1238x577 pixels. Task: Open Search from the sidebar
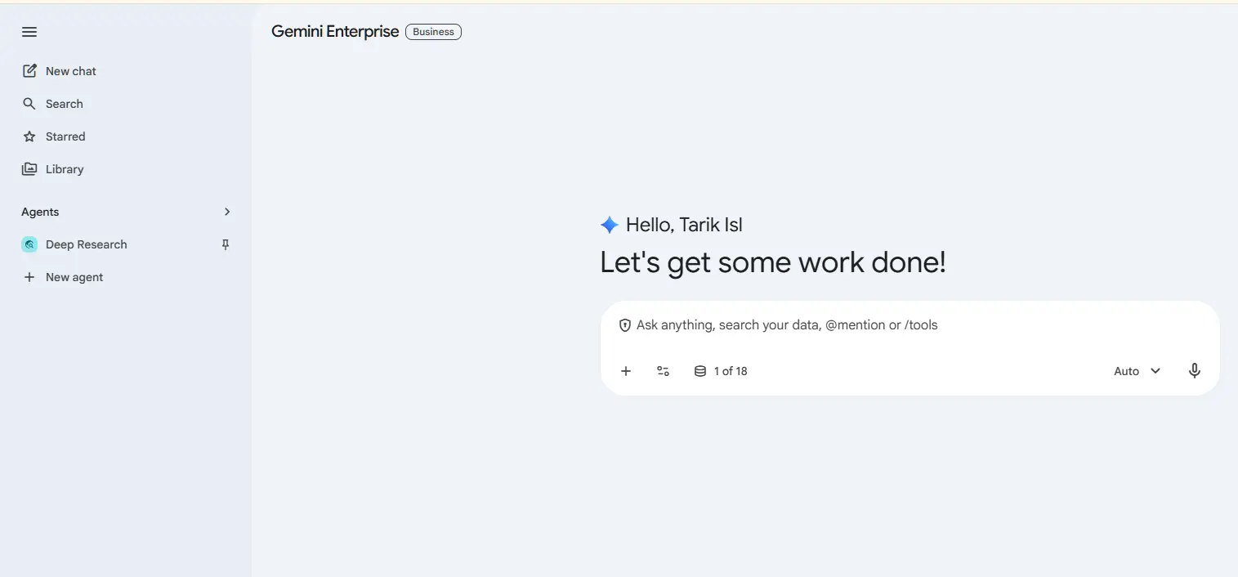(x=64, y=104)
